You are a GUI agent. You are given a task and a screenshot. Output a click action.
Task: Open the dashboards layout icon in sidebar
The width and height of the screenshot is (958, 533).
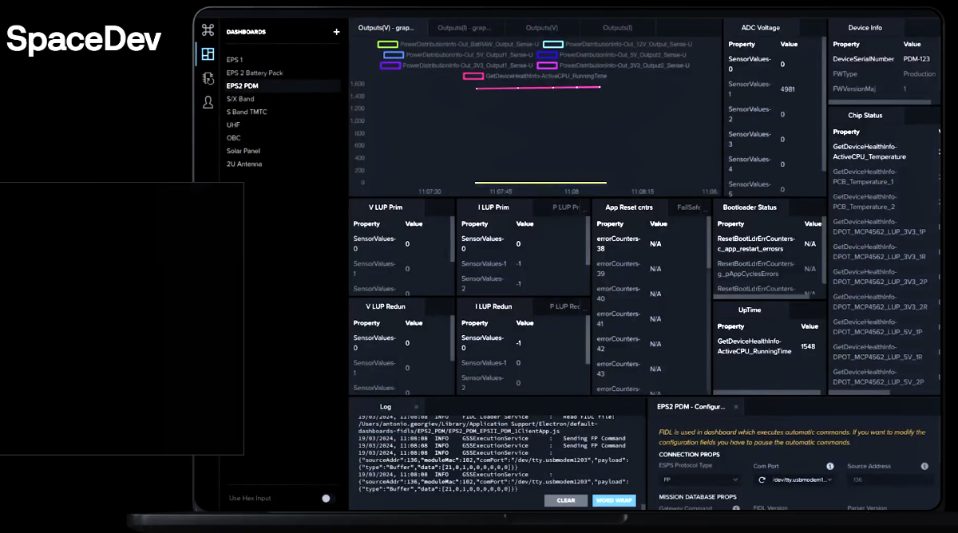point(208,54)
